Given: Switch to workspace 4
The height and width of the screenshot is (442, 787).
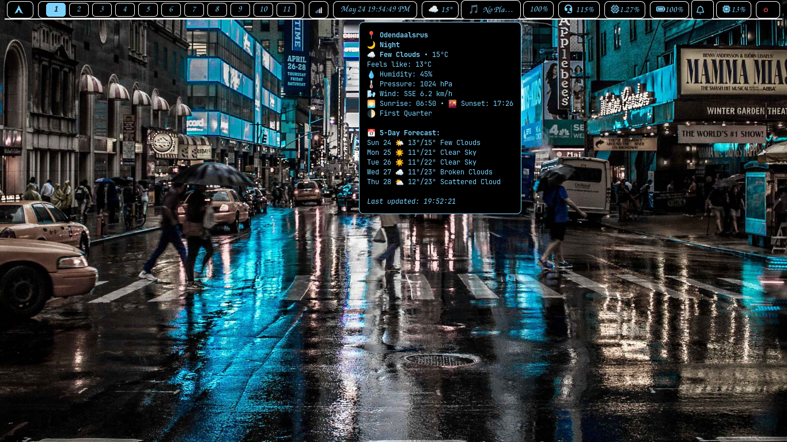Looking at the screenshot, I should click(x=125, y=9).
